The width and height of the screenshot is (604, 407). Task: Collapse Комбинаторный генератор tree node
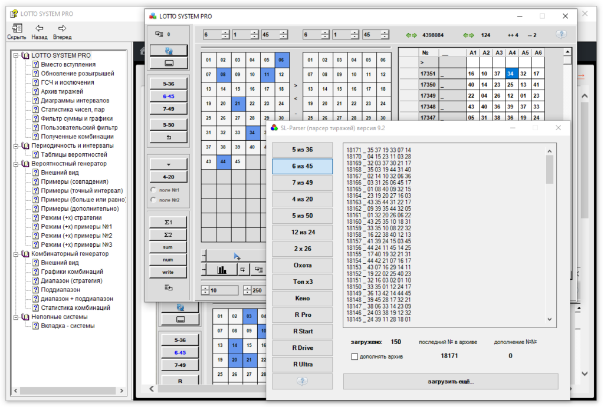pyautogui.click(x=16, y=254)
